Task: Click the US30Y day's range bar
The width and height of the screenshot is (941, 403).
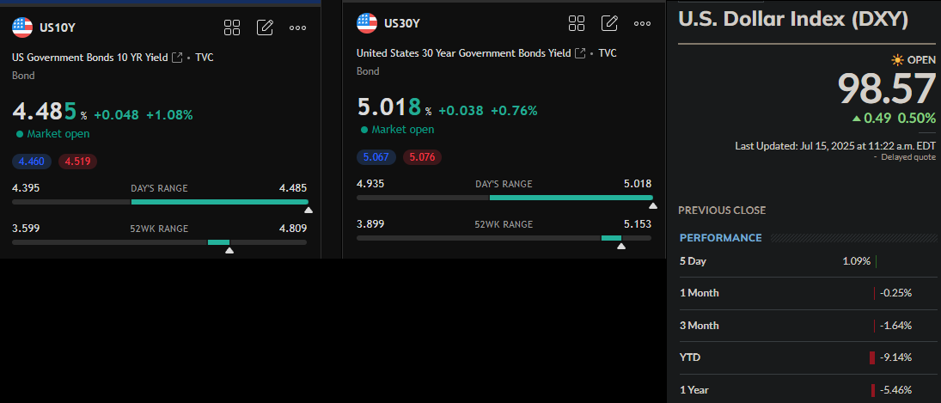Action: tap(504, 198)
